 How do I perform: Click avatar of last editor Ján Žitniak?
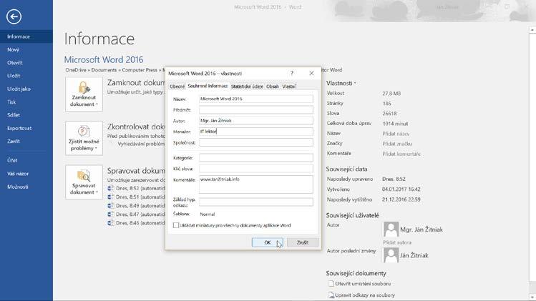pyautogui.click(x=391, y=255)
